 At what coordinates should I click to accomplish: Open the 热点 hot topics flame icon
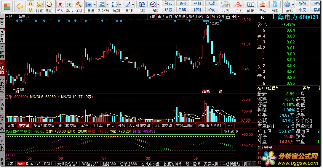[x=263, y=4]
